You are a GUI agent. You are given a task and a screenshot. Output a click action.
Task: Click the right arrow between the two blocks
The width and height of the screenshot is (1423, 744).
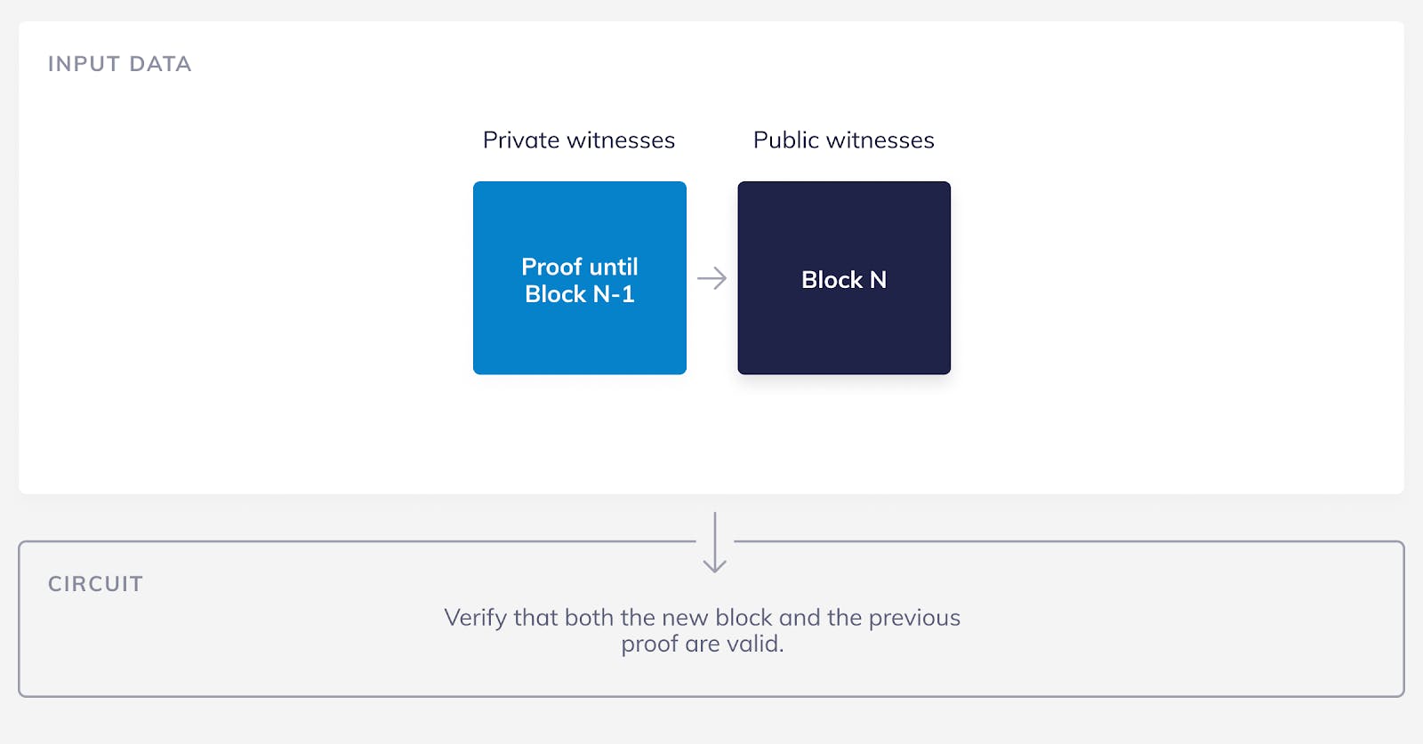point(711,279)
